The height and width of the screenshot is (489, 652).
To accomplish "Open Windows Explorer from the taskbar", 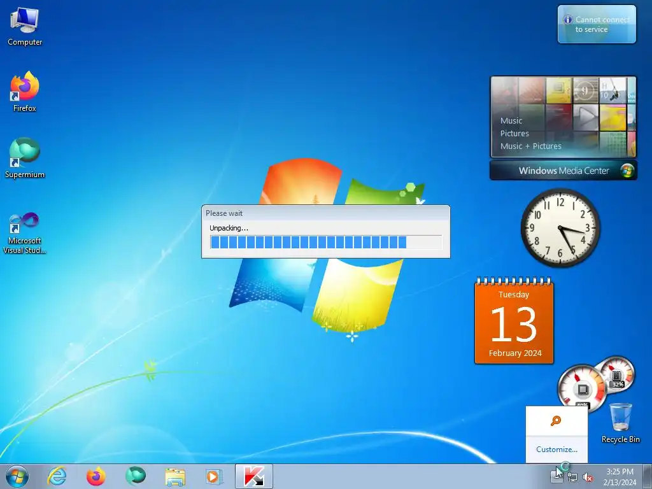I will [175, 476].
